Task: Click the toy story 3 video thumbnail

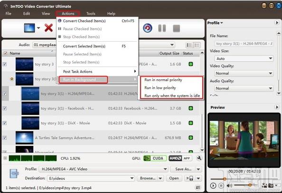Action: [x=25, y=64]
